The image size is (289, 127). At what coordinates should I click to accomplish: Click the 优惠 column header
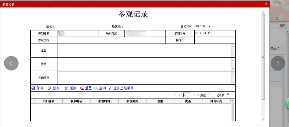point(188,101)
